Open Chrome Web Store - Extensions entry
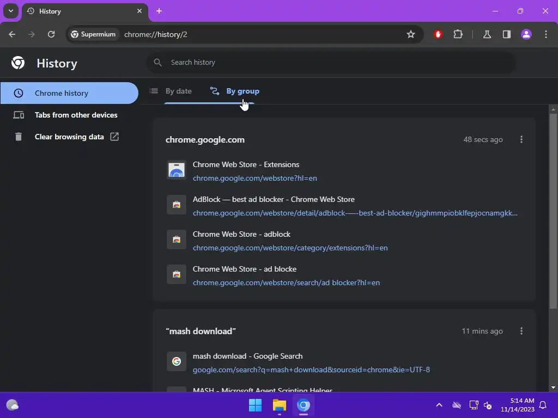This screenshot has width=558, height=418. tap(246, 164)
